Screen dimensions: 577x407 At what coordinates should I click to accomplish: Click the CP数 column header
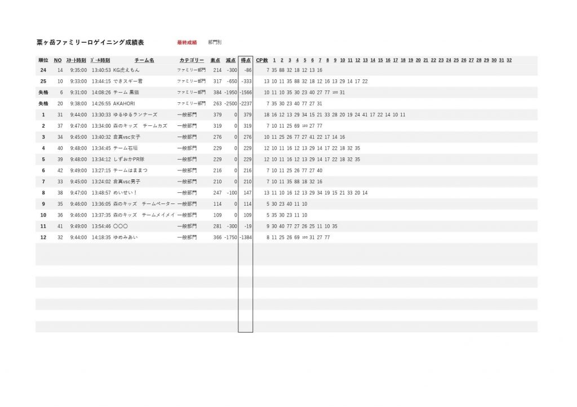pos(262,60)
